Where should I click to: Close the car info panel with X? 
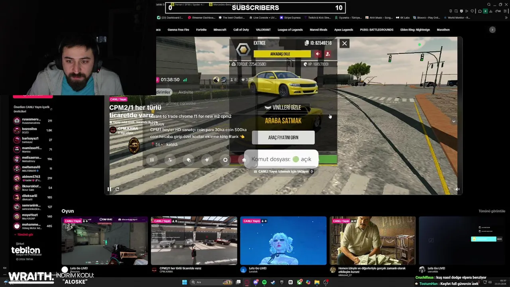coord(345,43)
